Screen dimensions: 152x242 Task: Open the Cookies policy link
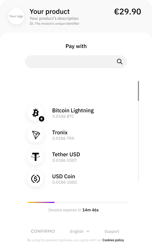113,240
